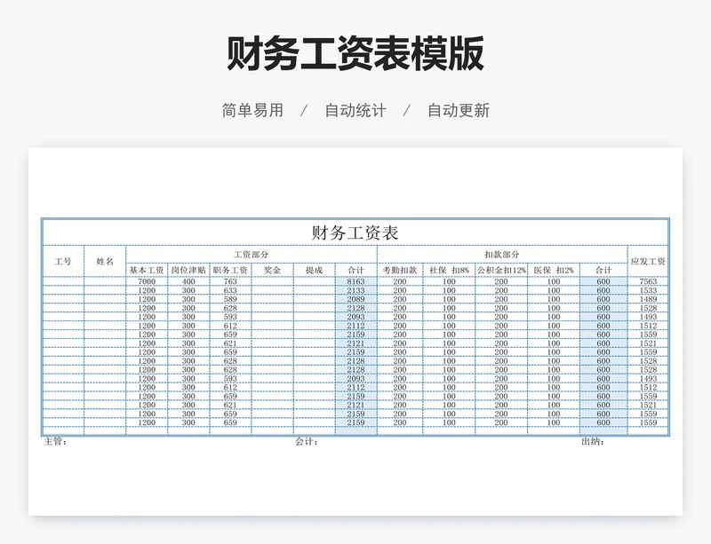
Task: Select the 提成 column header
Action: [x=314, y=270]
